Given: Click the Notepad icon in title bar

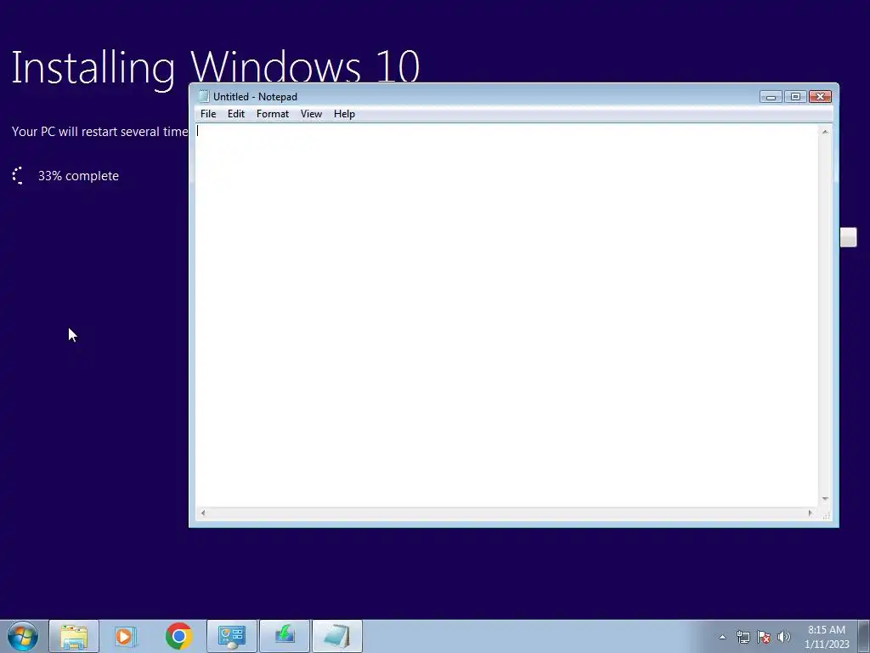Looking at the screenshot, I should [204, 97].
